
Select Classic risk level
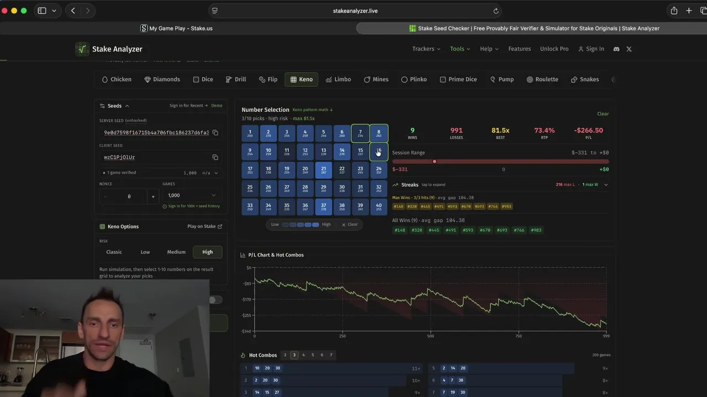[x=114, y=252]
